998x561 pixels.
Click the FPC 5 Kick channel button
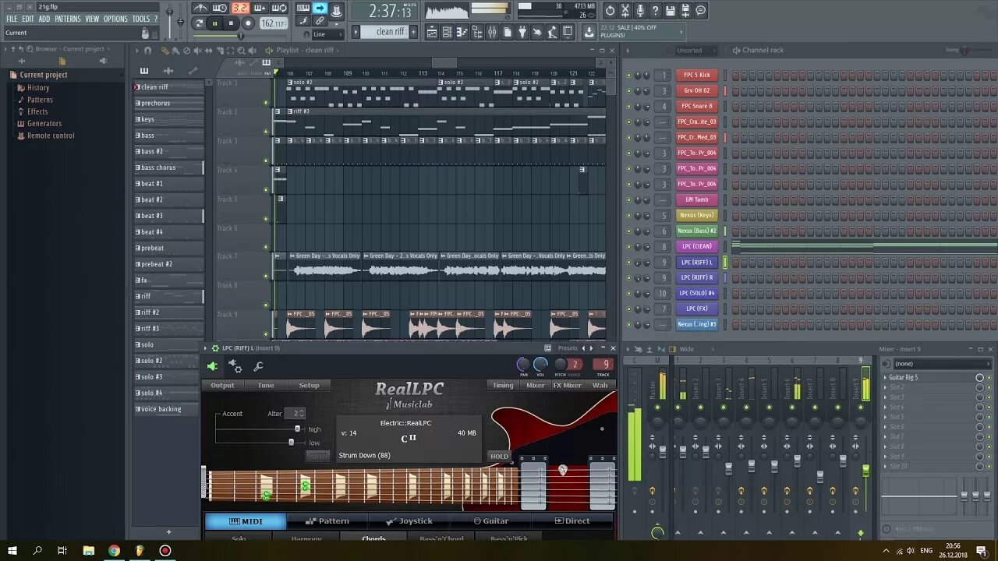(697, 75)
